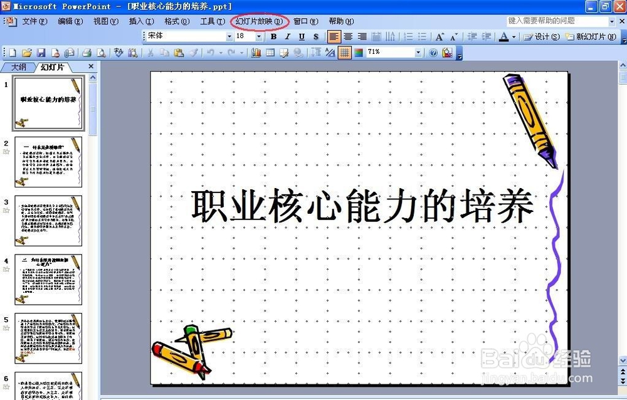This screenshot has width=627, height=400.
Task: Click the Redo arrow icon
Action: 231,53
